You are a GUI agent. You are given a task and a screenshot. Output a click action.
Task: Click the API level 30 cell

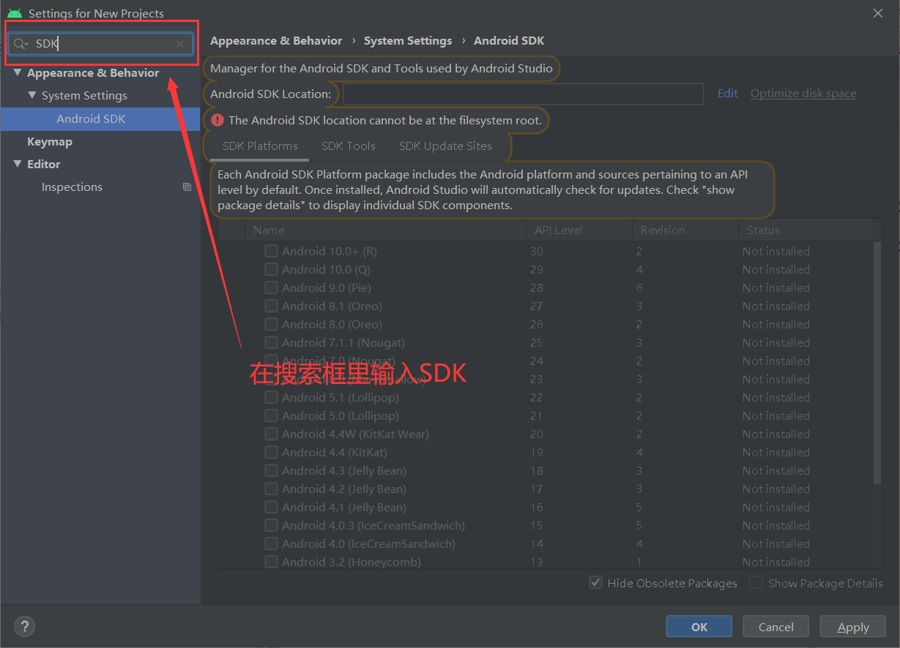click(537, 251)
